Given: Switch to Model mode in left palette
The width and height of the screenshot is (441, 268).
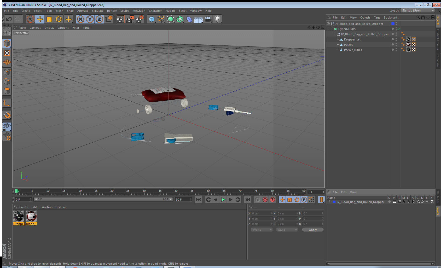Looking at the screenshot, I should (7, 43).
